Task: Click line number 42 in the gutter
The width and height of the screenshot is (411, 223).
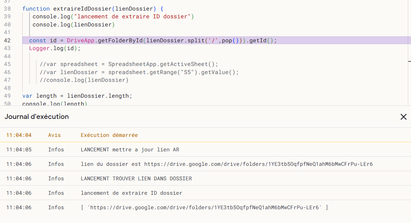Action: coord(7,41)
